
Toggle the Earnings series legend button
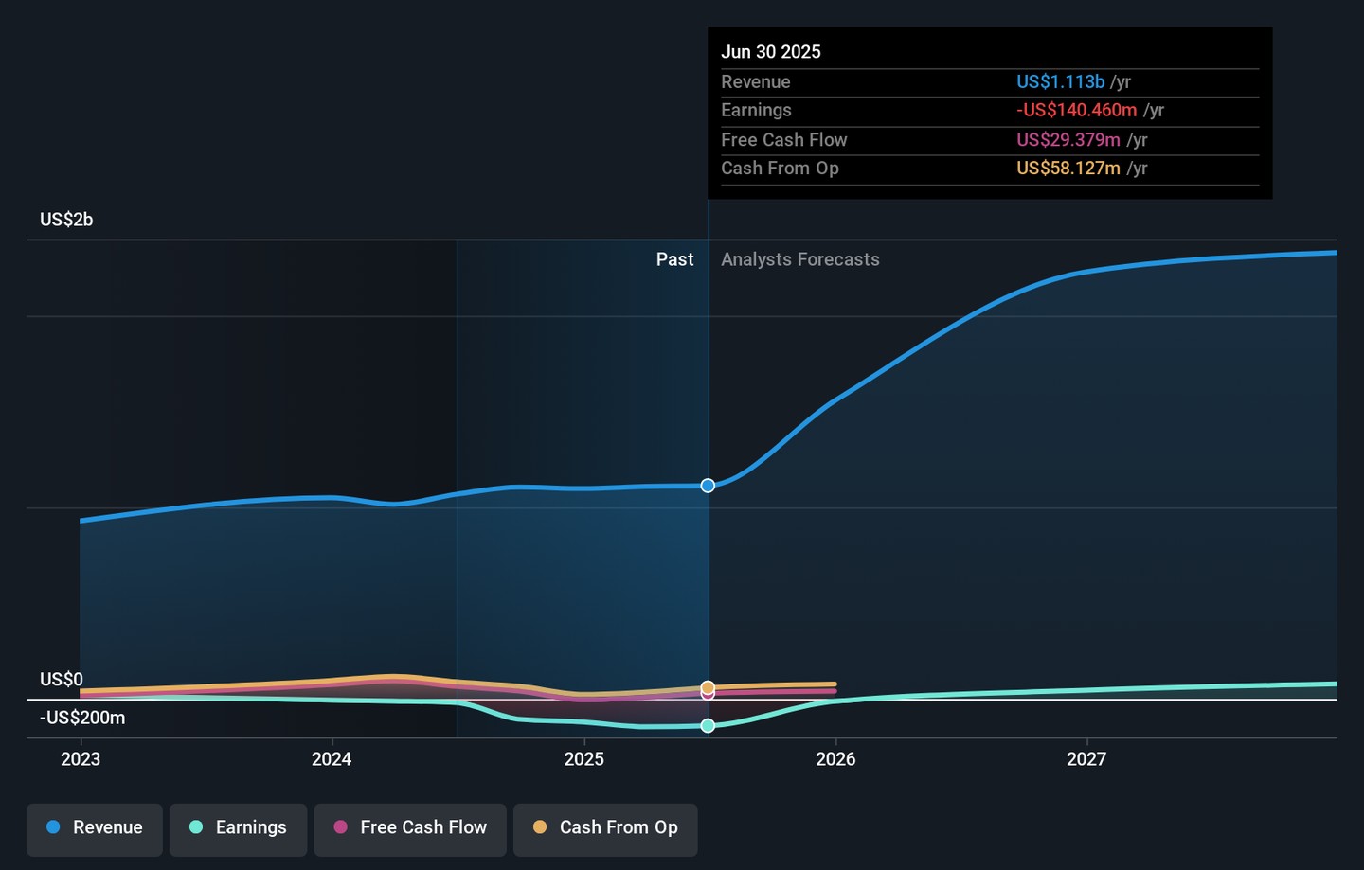238,827
